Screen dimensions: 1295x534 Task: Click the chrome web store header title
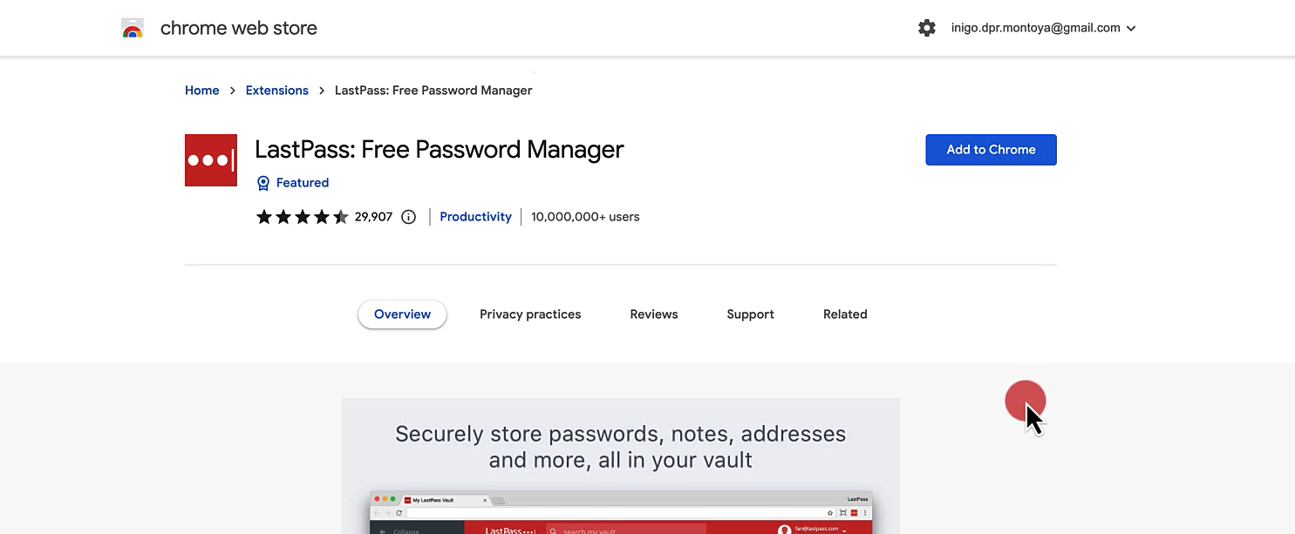pyautogui.click(x=238, y=28)
